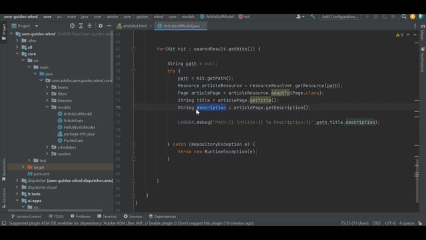The height and width of the screenshot is (240, 426).
Task: Click warnings indicator showing 9
Action: 399,35
